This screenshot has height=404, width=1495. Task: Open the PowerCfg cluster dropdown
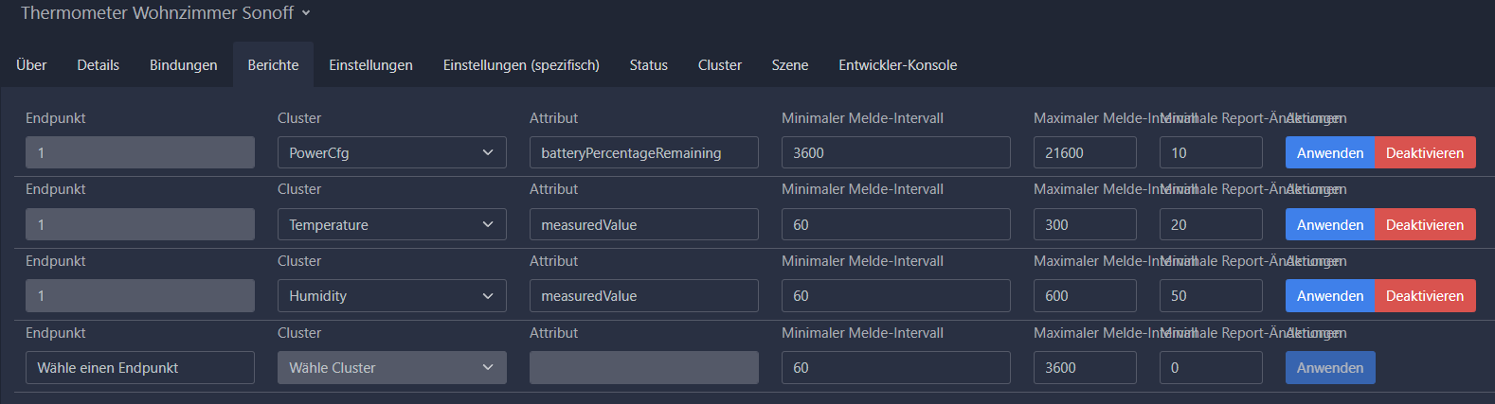391,152
